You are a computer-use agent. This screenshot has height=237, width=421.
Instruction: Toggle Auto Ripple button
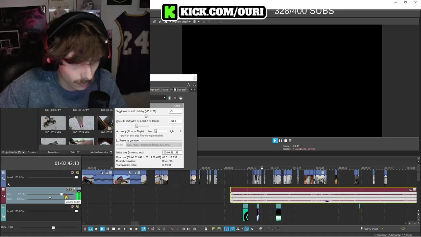[x=238, y=229]
